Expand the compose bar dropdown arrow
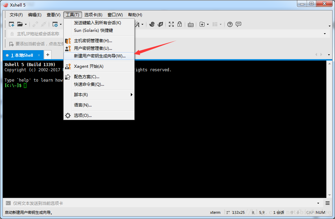335x219 pixels. pos(318,203)
